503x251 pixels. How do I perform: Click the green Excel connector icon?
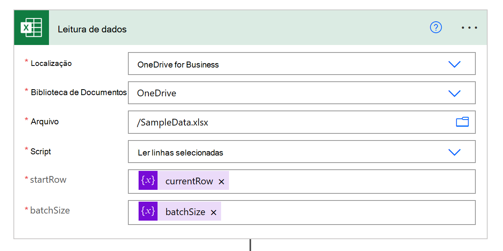tap(32, 28)
